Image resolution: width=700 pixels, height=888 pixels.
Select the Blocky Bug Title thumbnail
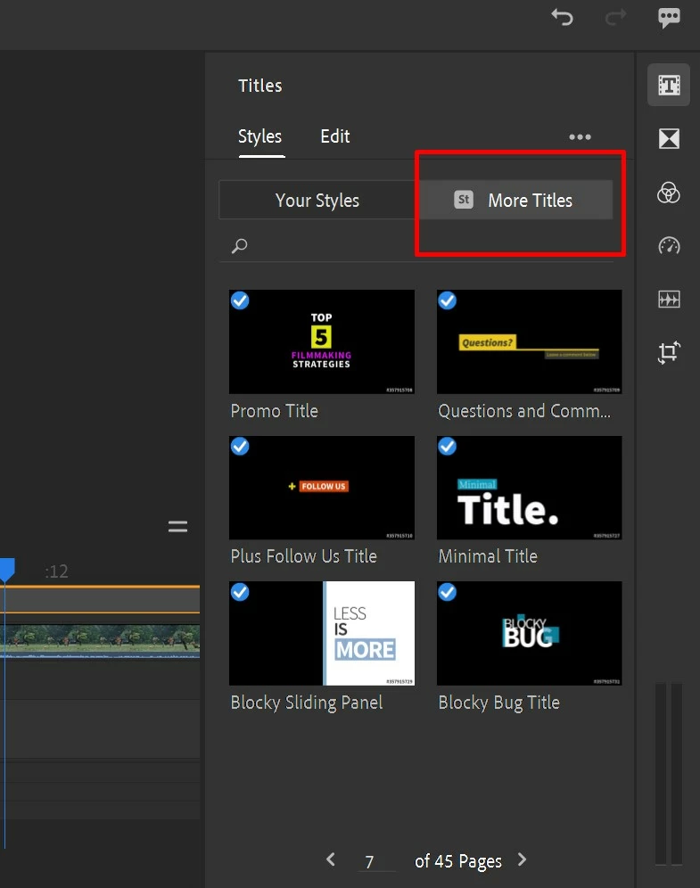pos(530,633)
